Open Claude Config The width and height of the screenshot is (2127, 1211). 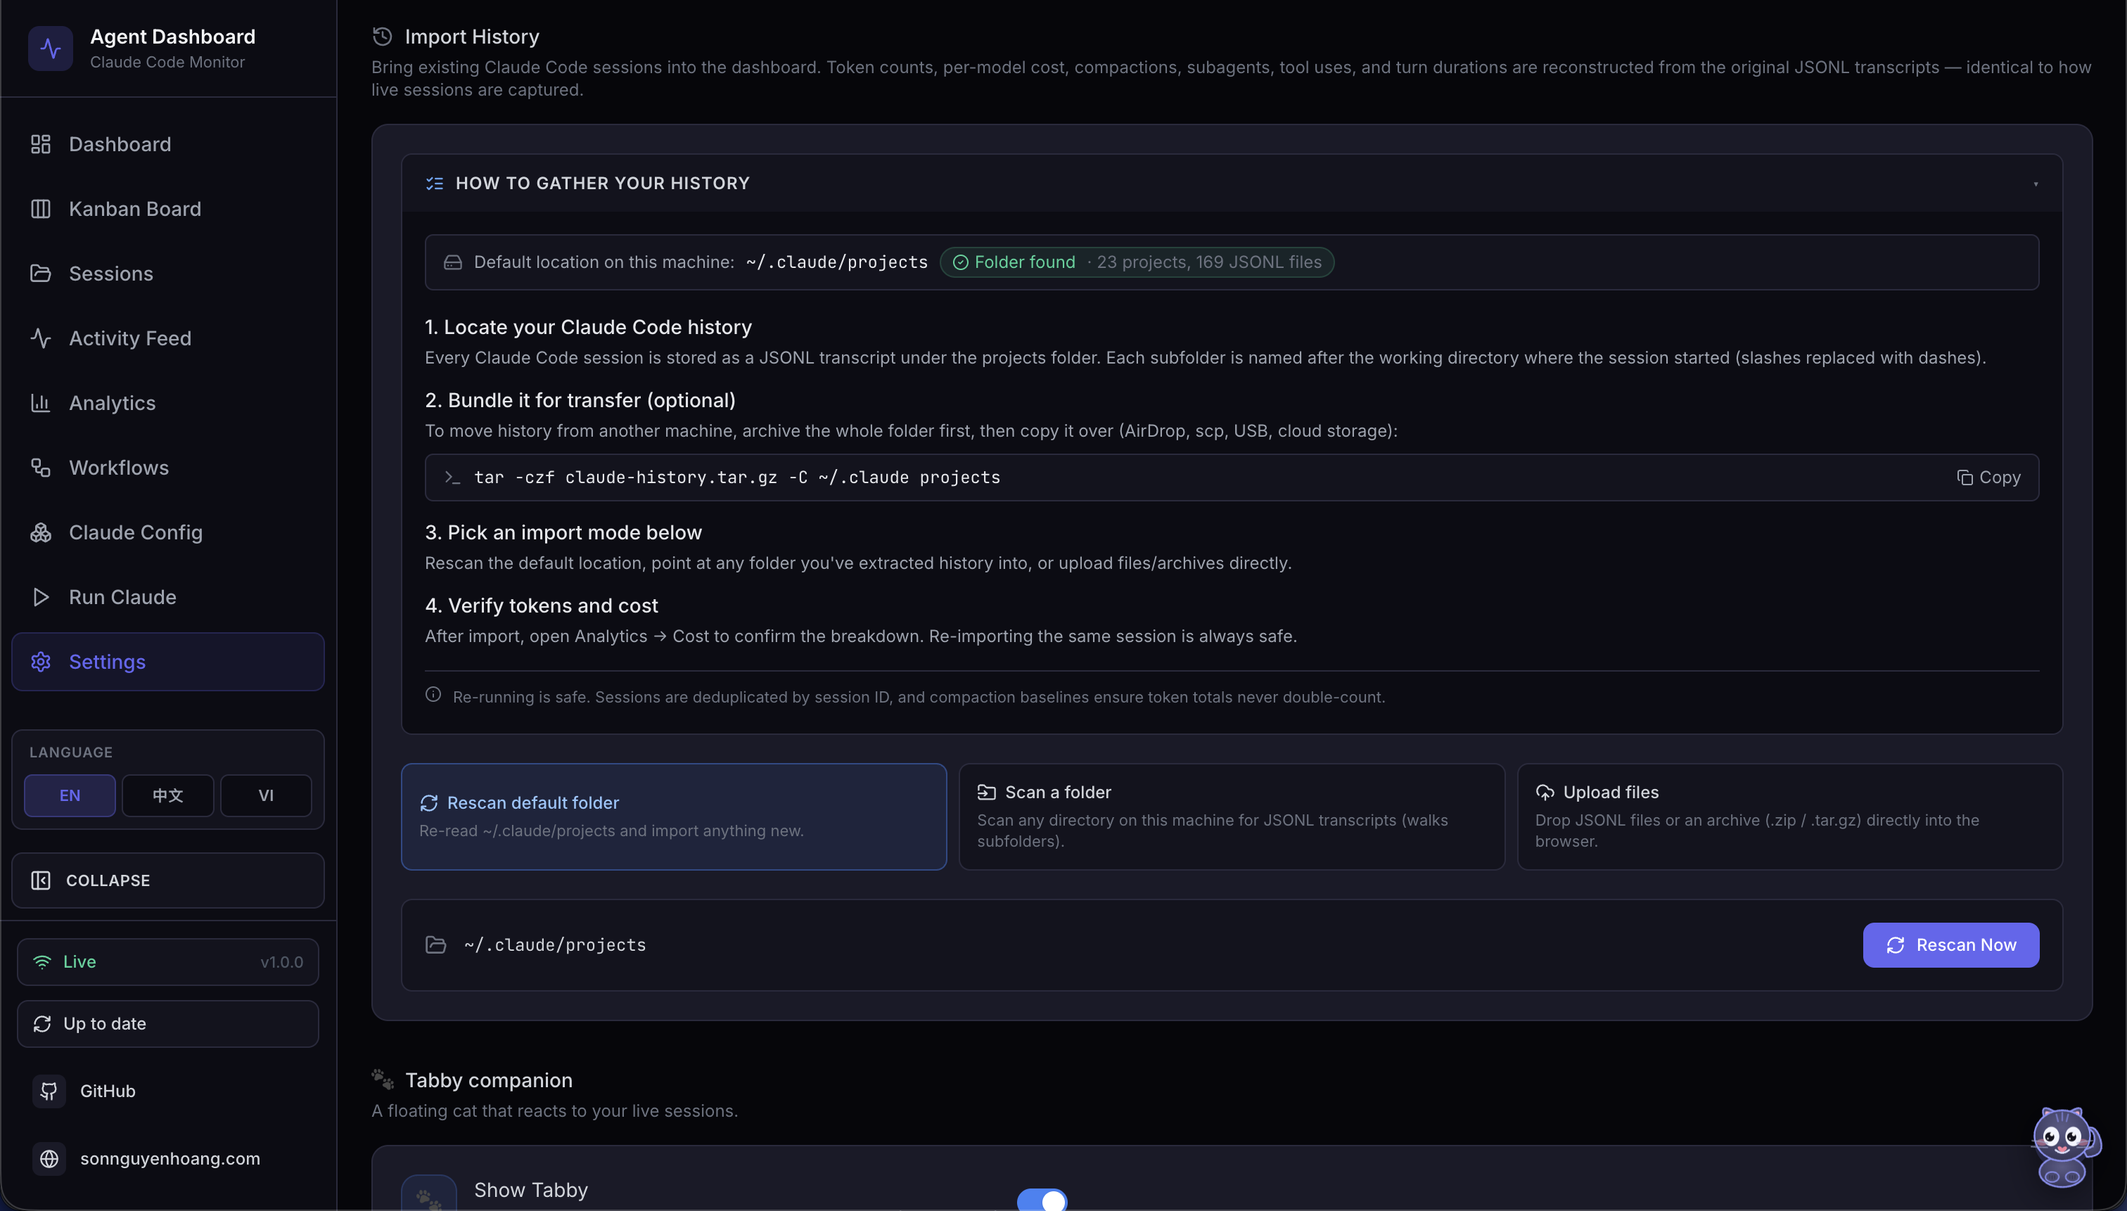point(168,532)
